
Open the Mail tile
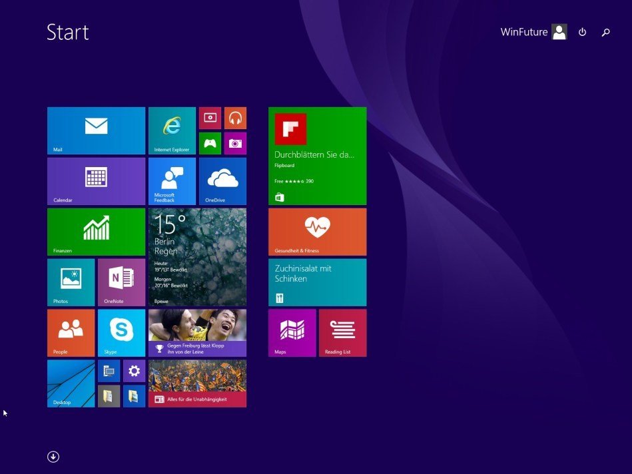tap(96, 130)
